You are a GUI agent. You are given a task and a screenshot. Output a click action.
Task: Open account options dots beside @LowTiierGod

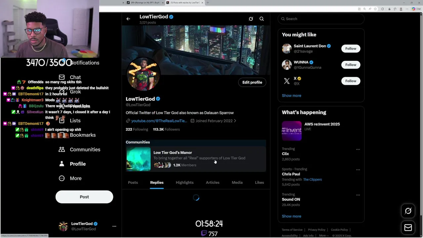click(x=114, y=226)
